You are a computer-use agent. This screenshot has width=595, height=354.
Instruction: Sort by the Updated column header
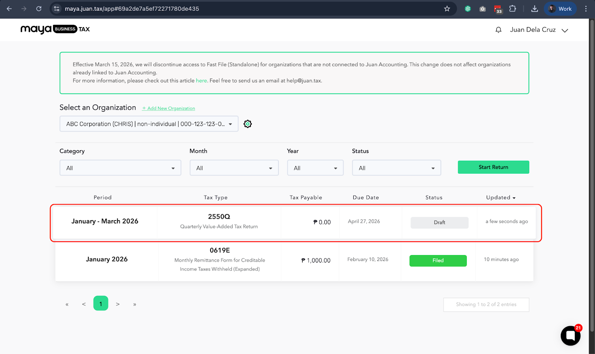(501, 197)
